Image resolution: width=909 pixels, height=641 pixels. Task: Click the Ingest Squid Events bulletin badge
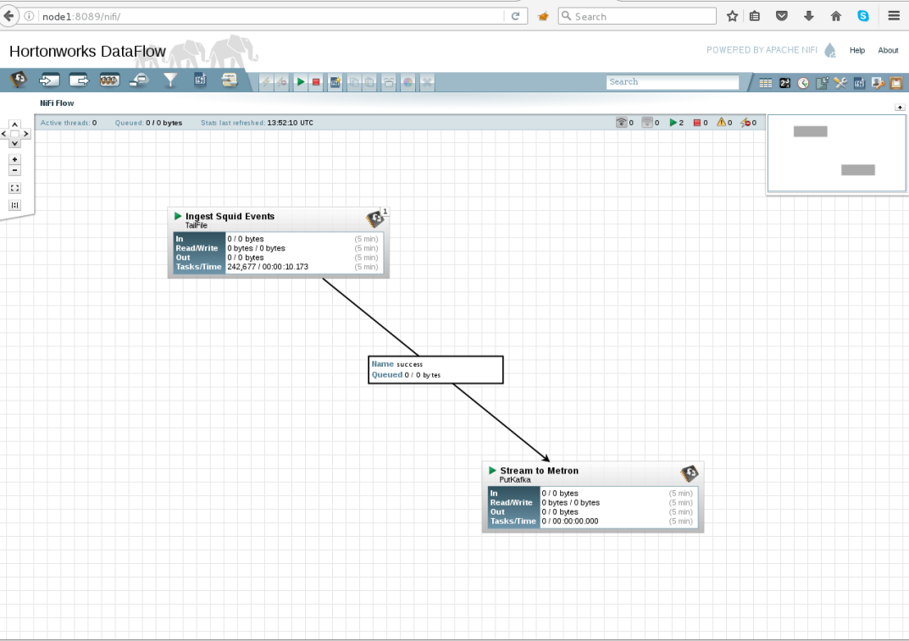385,212
